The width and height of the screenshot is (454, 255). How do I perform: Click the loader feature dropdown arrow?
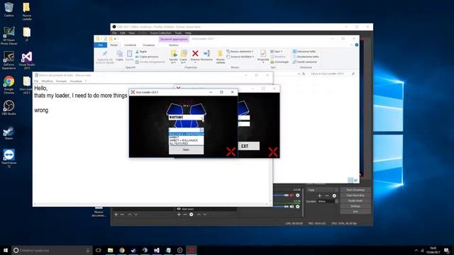tap(201, 130)
